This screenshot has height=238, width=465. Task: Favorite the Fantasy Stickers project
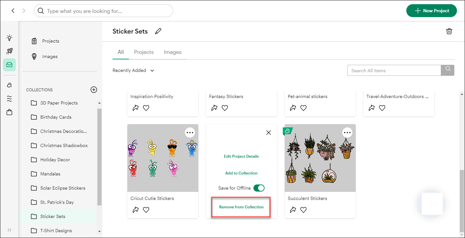tap(224, 108)
